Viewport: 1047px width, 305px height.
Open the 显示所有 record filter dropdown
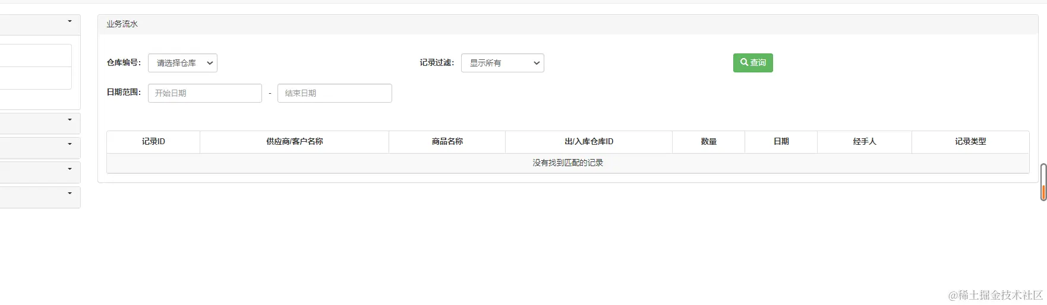503,63
